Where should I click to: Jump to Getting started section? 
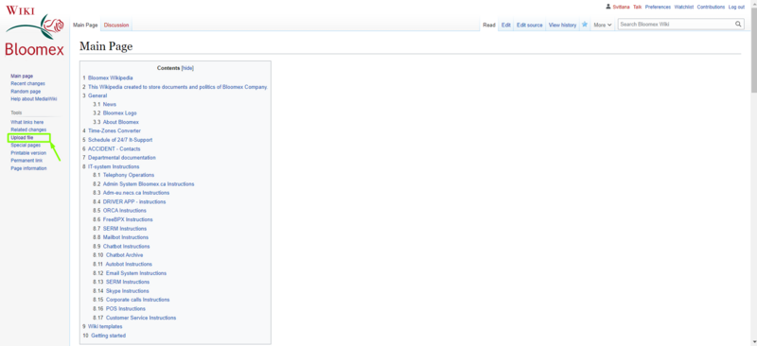108,336
